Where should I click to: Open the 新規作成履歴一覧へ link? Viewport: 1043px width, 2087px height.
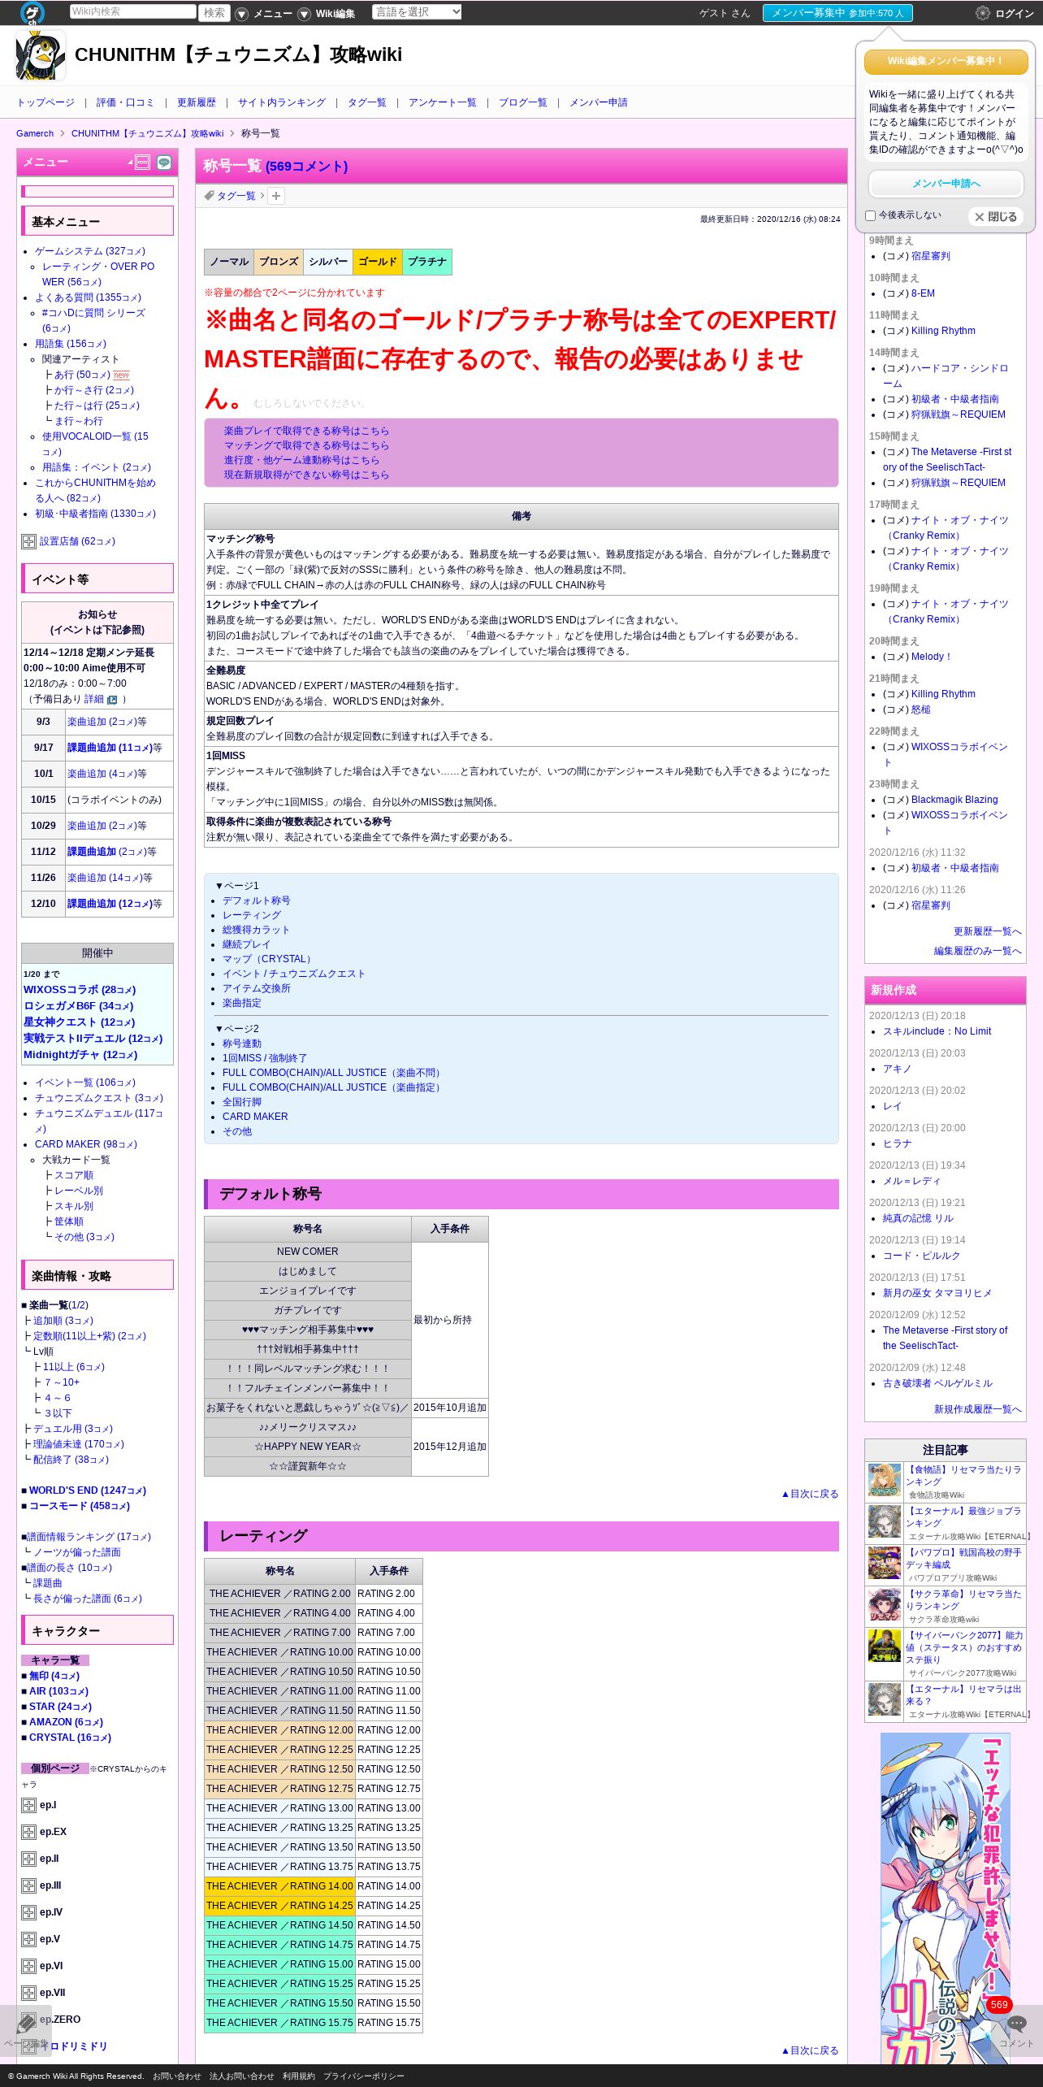point(978,1409)
